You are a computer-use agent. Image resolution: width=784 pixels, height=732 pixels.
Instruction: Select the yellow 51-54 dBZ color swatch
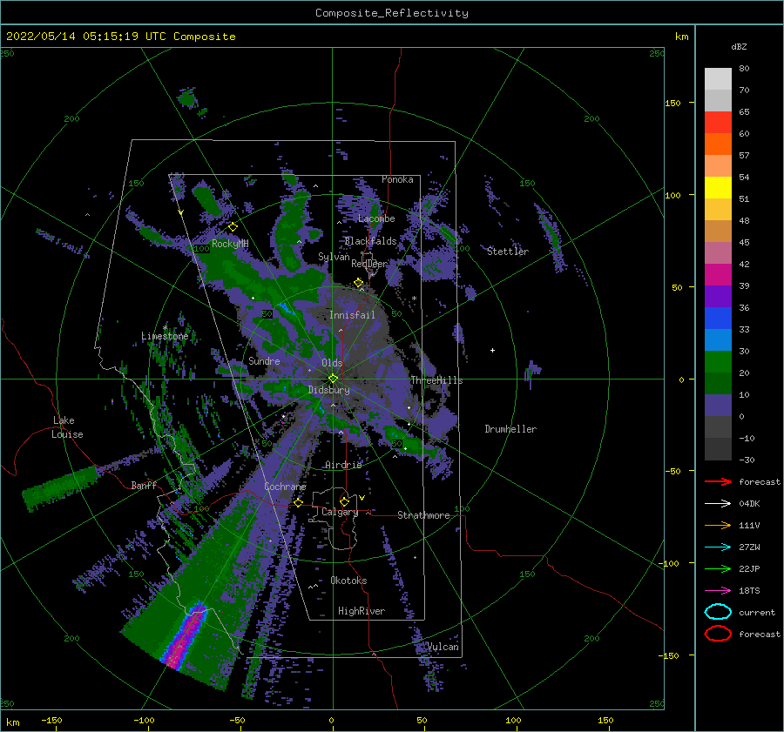click(x=718, y=187)
